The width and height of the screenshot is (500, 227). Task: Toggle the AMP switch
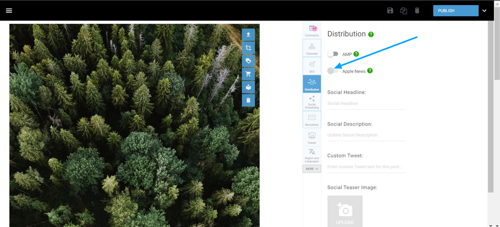pos(333,54)
